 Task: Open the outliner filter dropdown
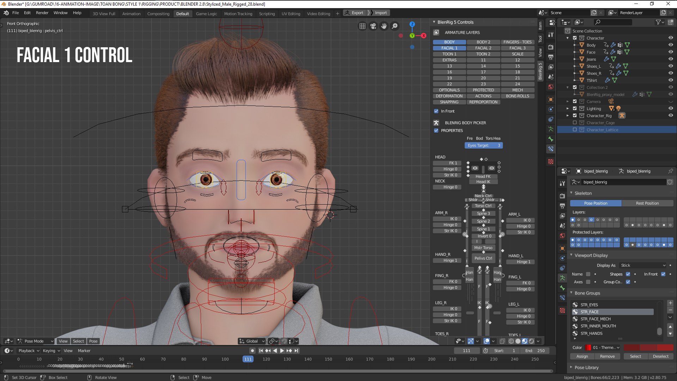point(659,22)
